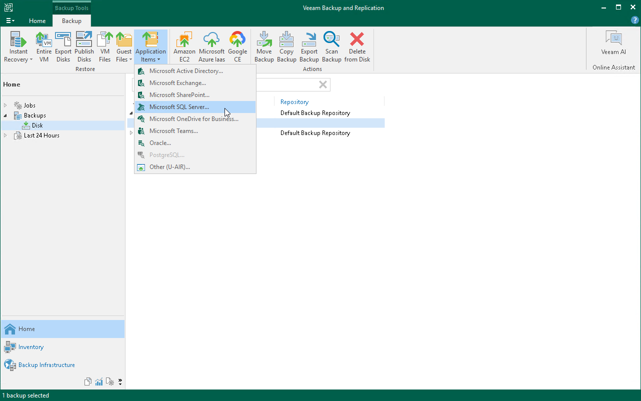Sort by the Repository column header
The width and height of the screenshot is (641, 401).
[x=294, y=102]
